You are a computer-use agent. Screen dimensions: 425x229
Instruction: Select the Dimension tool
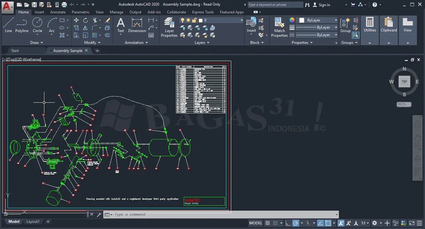point(137,25)
